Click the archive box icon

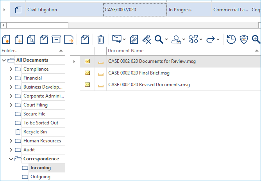56,39
